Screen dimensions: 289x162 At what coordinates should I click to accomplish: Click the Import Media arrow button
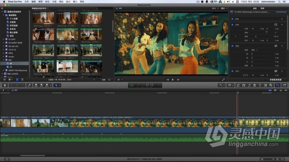click(5, 85)
